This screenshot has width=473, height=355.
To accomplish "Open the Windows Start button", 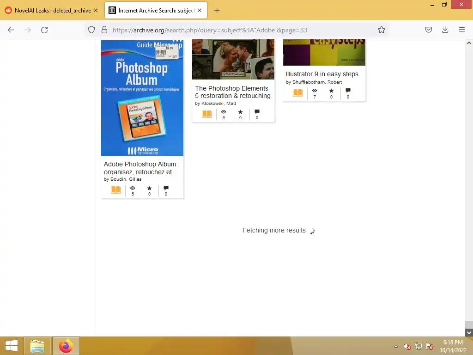I will point(12,346).
